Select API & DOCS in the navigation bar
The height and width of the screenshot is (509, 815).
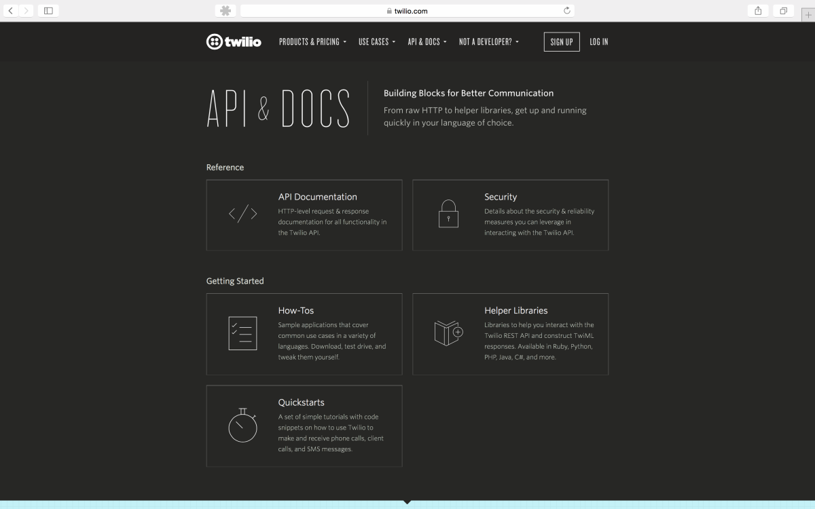click(x=427, y=41)
